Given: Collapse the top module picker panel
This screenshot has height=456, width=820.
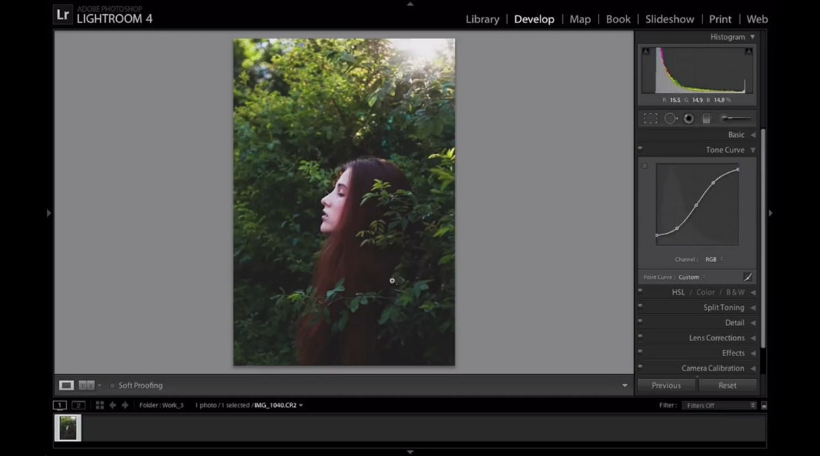Looking at the screenshot, I should tap(410, 3).
